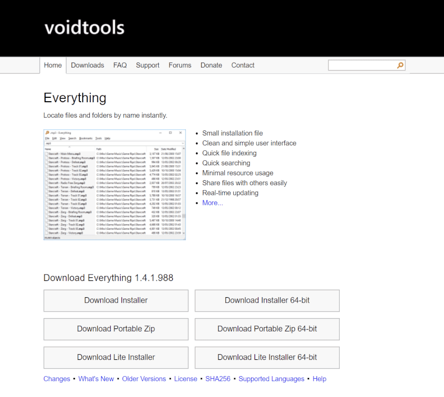Image resolution: width=444 pixels, height=397 pixels.
Task: Click 'Minimal resource usage' bullet text
Action: (x=238, y=173)
